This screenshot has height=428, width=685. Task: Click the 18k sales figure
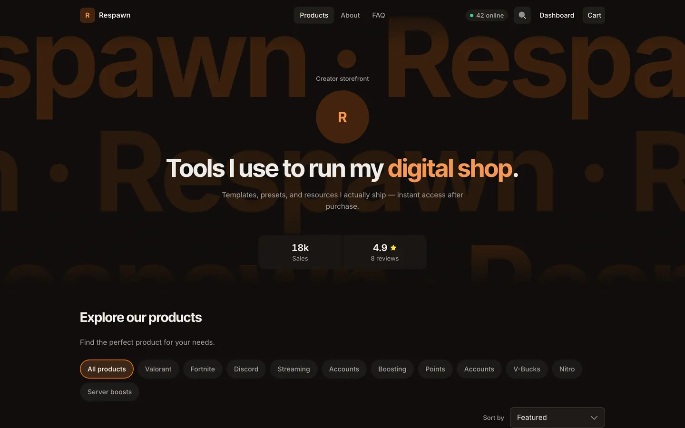[x=300, y=248]
